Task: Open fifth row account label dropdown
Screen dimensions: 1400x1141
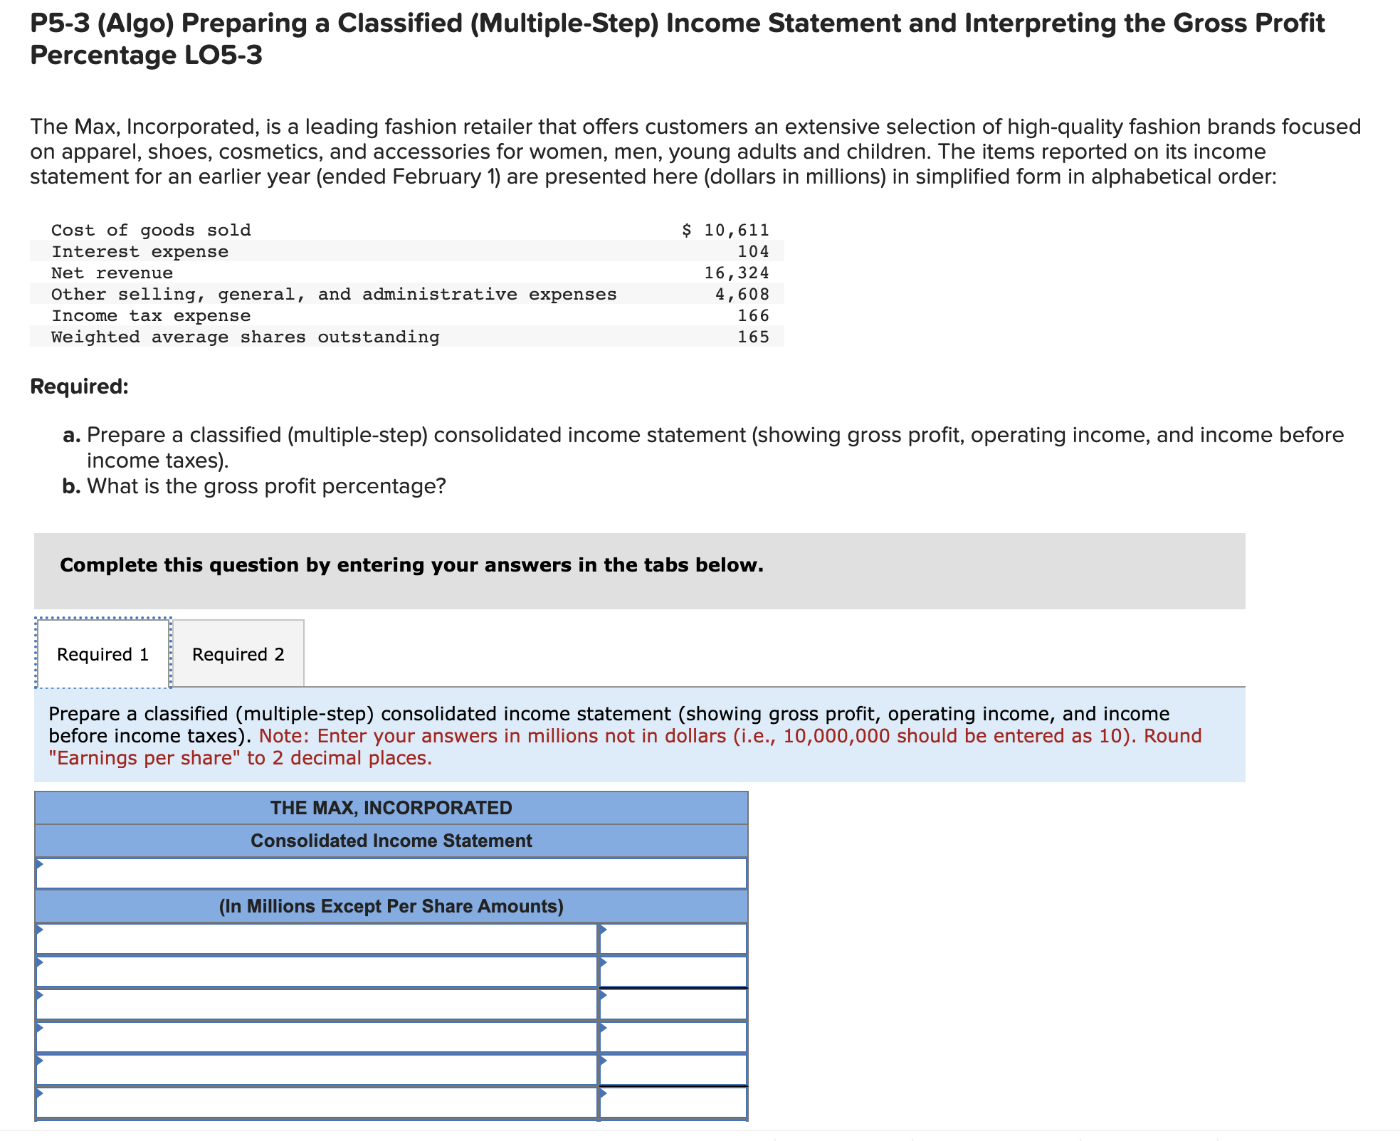Action: [x=317, y=1070]
